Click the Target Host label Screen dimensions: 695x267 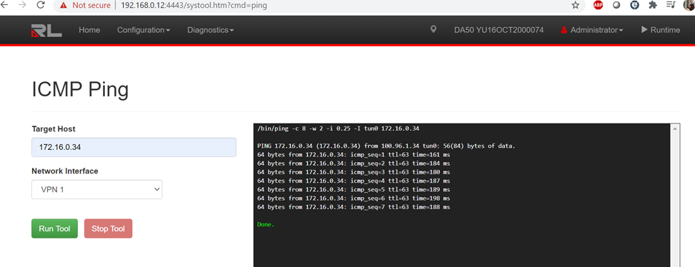coord(54,129)
